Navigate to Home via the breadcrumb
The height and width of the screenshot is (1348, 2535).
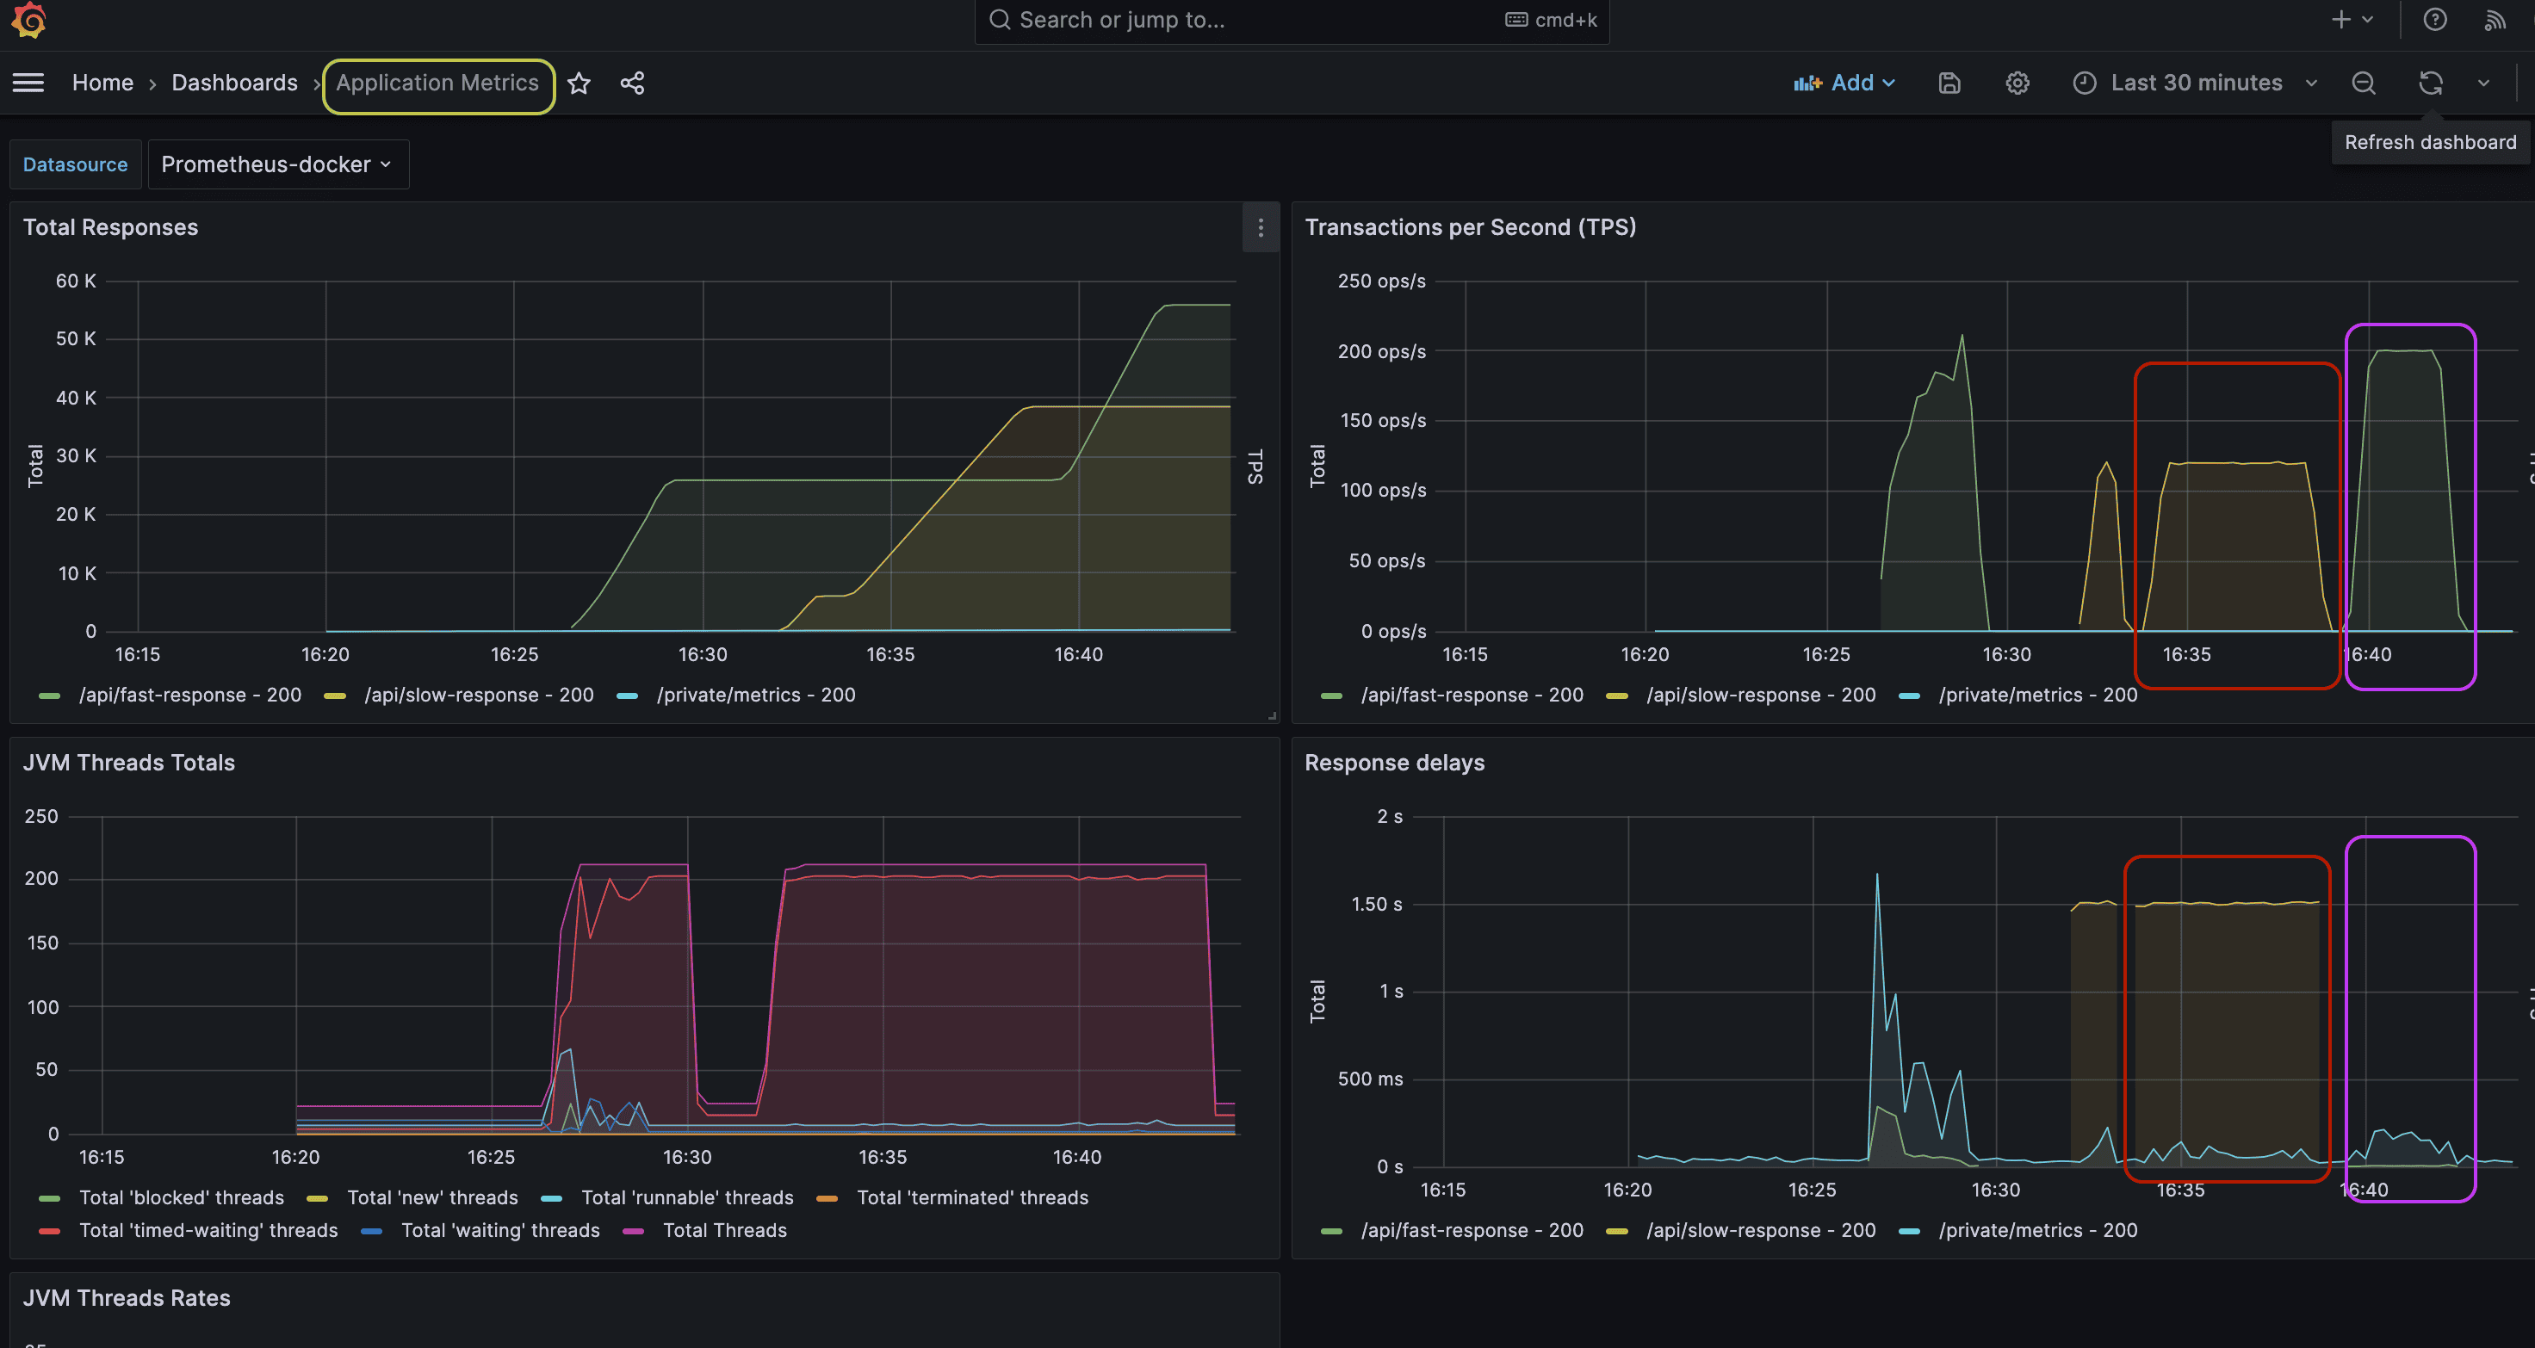point(102,83)
